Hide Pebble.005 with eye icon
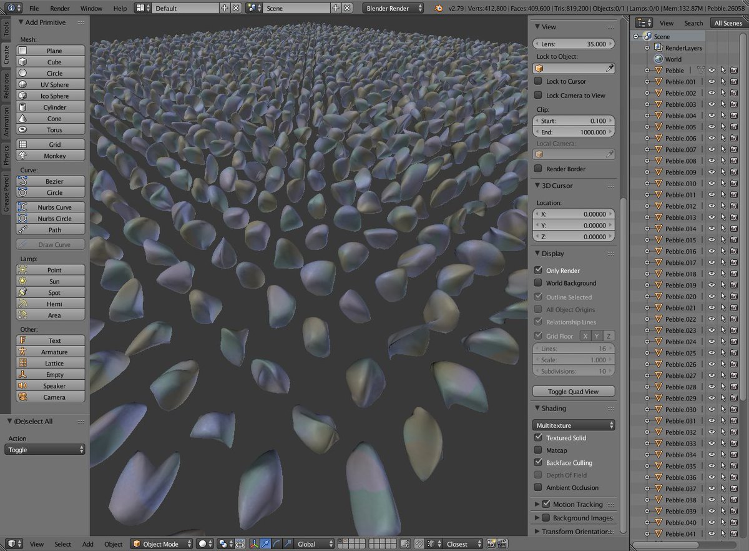749x551 pixels. point(711,127)
